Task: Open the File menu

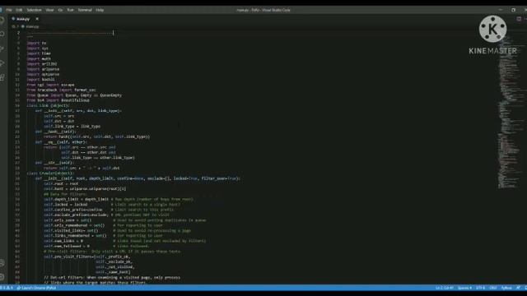Action: click(x=9, y=10)
